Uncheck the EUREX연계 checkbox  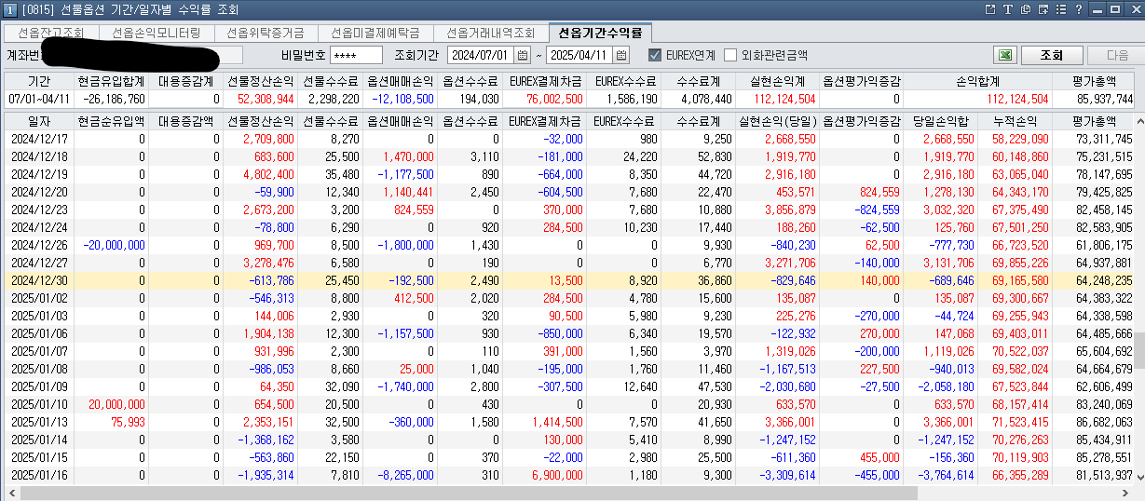point(655,55)
